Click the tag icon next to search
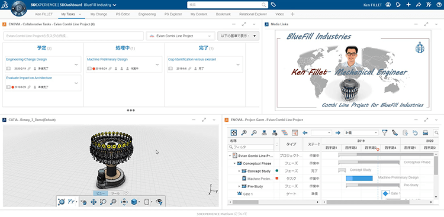 (x=274, y=5)
